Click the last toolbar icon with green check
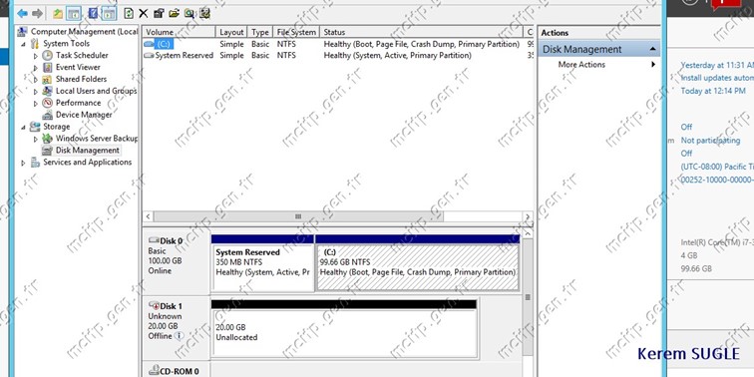Screen dimensions: 754x377 pos(204,14)
